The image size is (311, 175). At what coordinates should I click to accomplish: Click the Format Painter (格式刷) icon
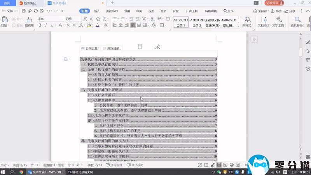29,19
